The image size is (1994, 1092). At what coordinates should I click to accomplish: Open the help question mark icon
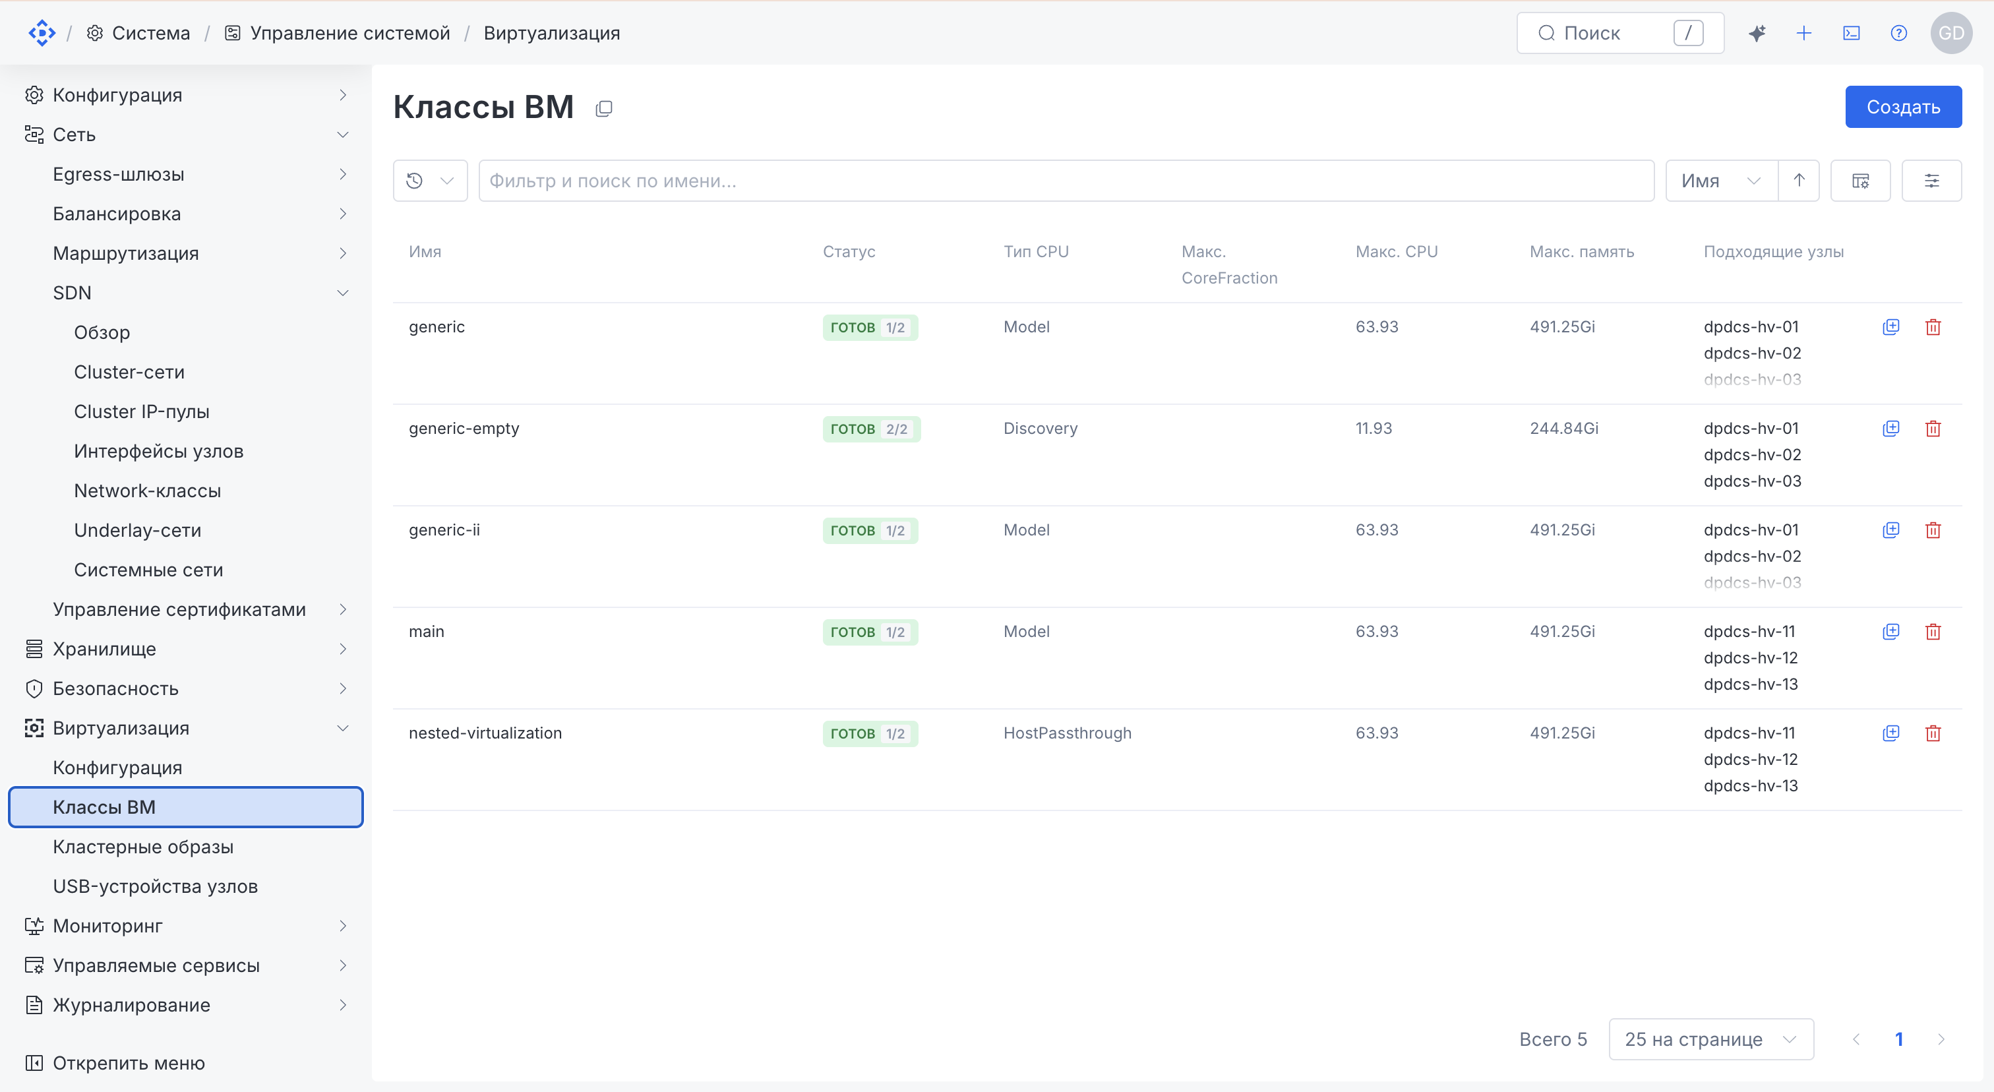click(1899, 33)
